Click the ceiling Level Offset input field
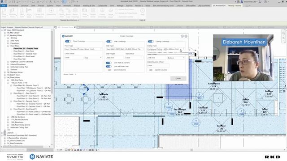 point(157,58)
